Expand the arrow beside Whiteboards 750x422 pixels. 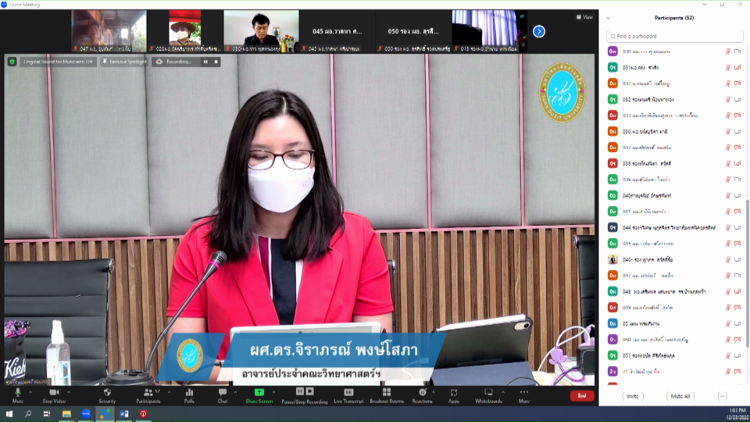pyautogui.click(x=502, y=392)
